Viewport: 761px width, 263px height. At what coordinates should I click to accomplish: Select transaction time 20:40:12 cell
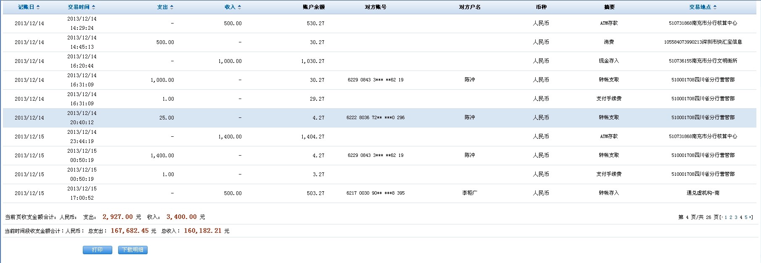point(82,122)
